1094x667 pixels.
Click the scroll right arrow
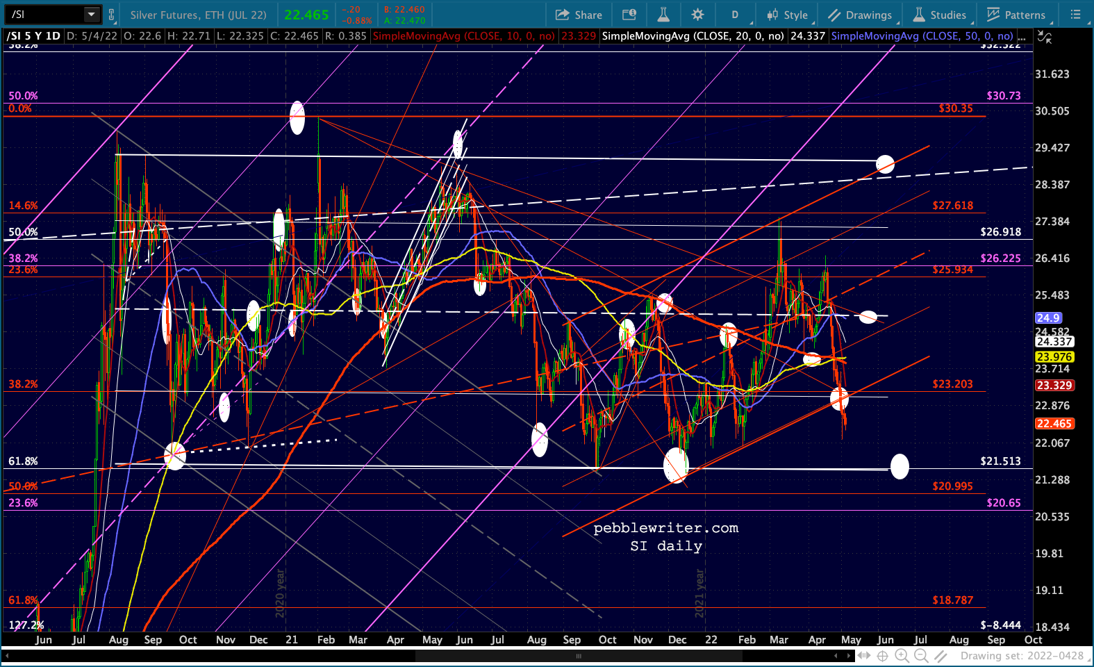pyautogui.click(x=847, y=656)
